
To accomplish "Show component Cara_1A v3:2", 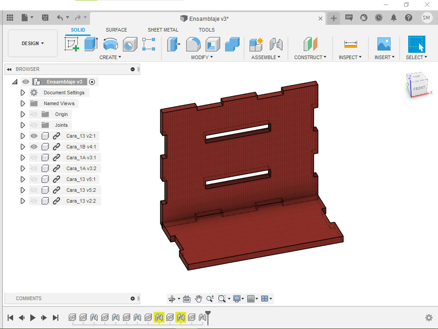I will (x=34, y=168).
